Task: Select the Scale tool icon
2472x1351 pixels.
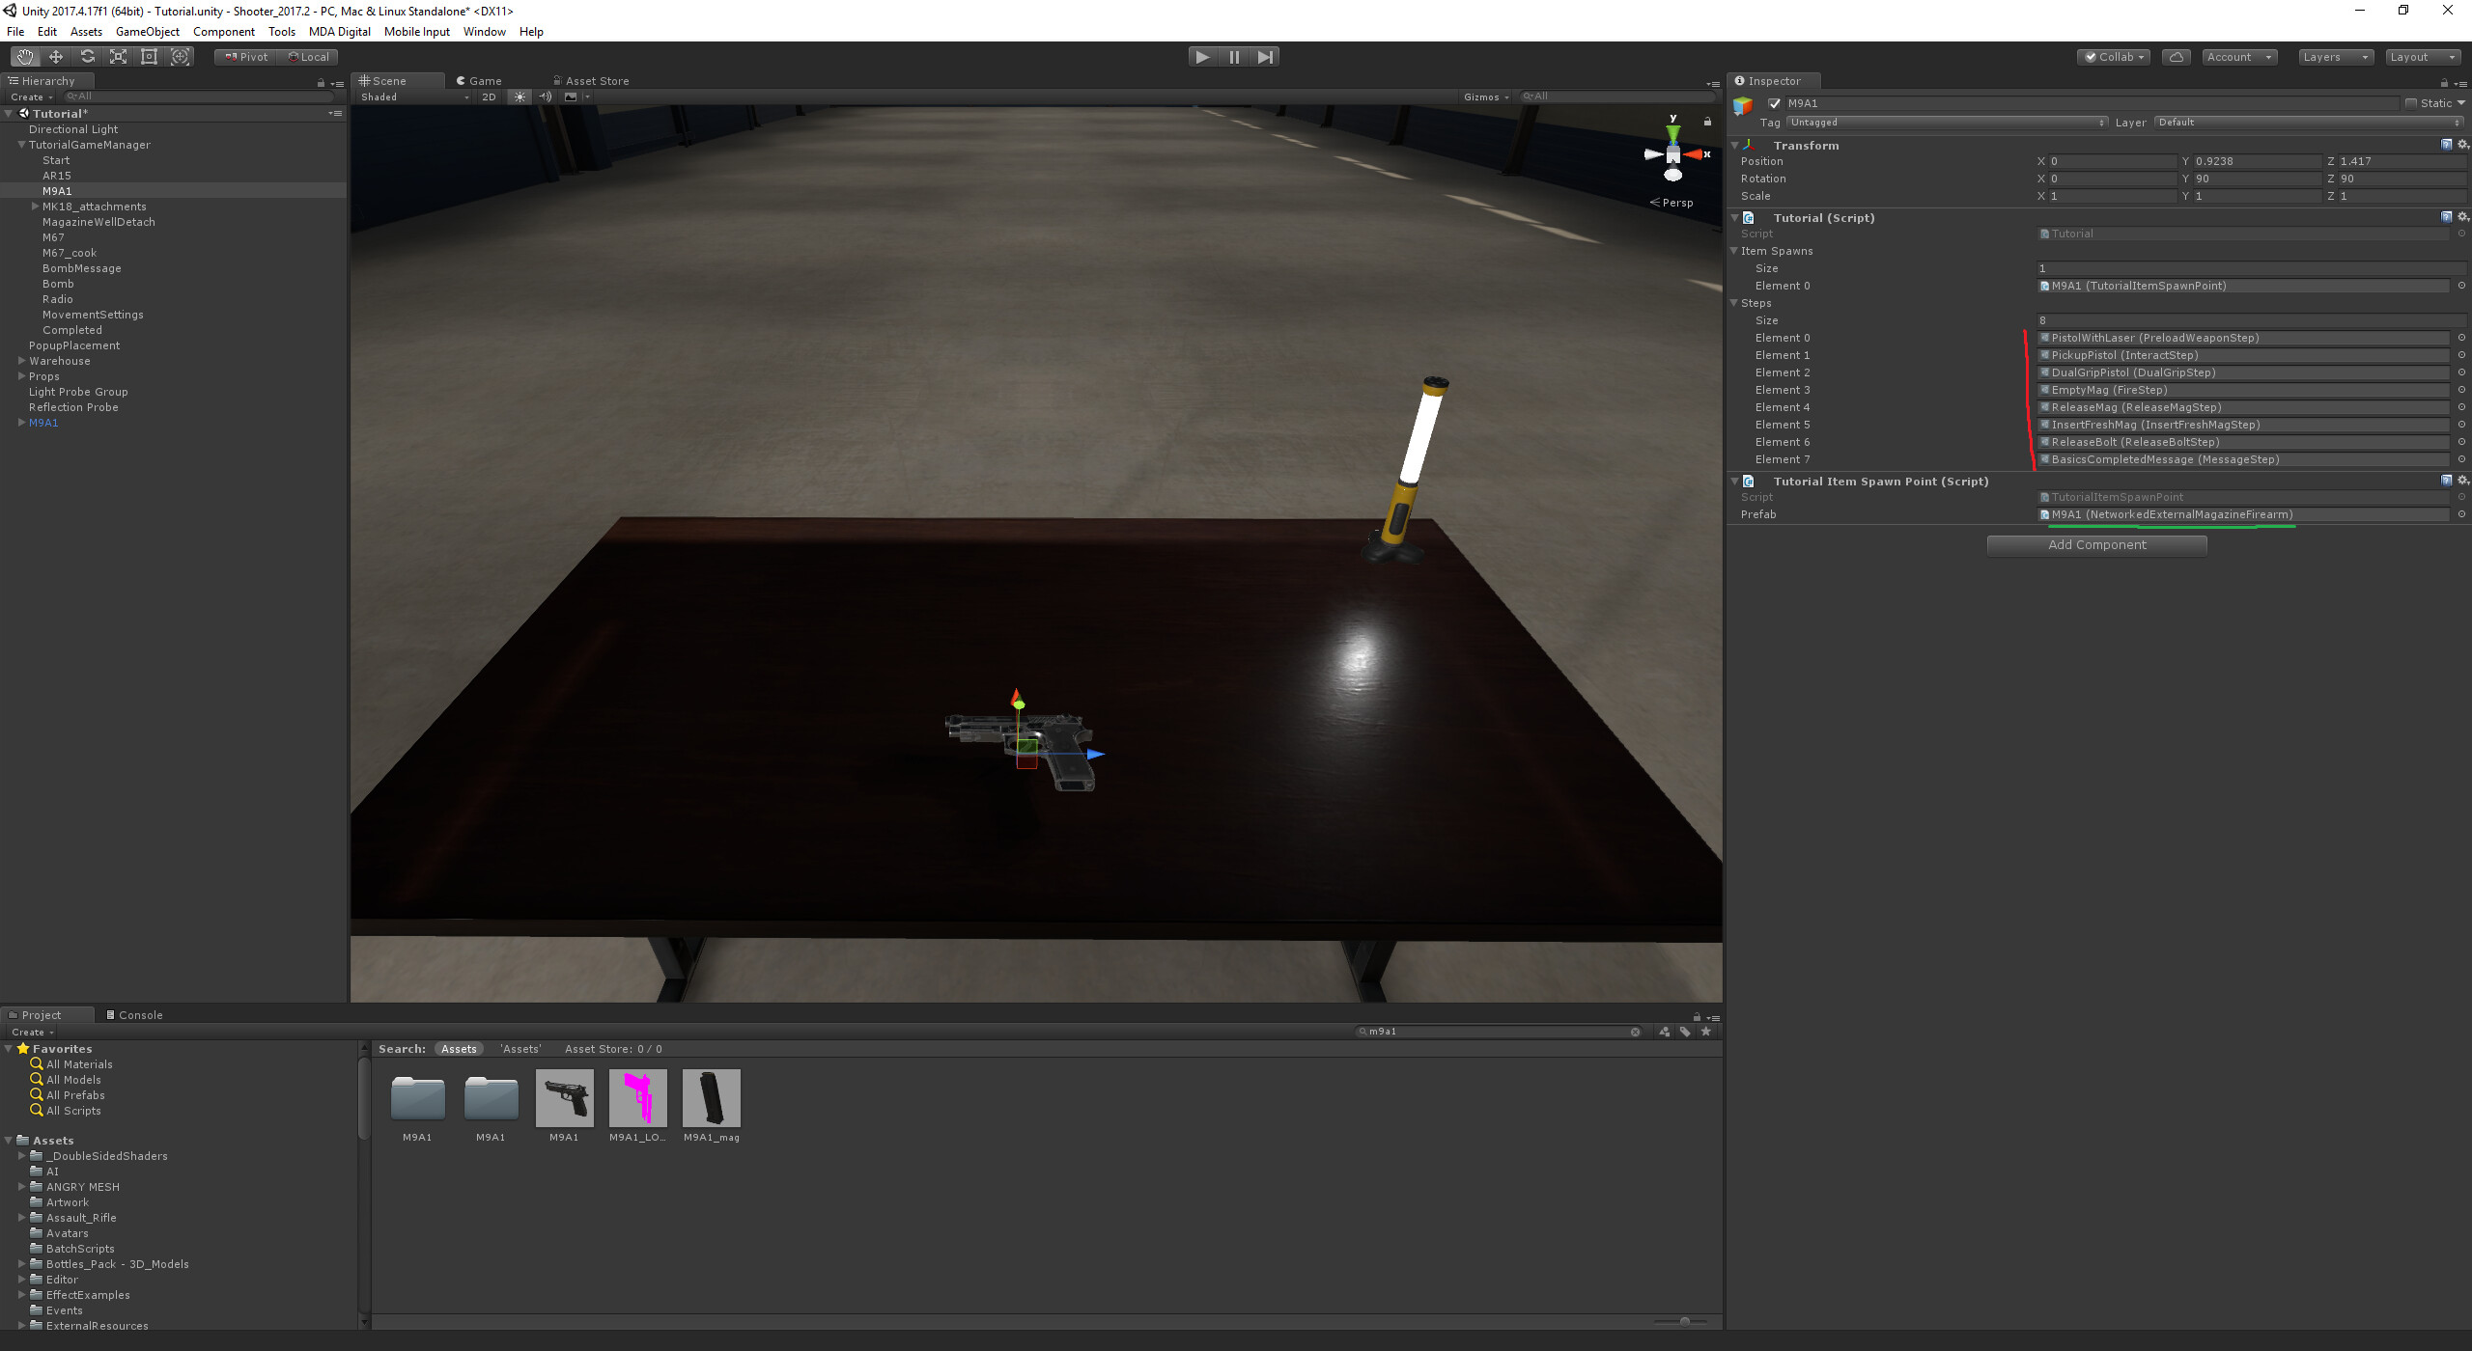Action: 118,57
